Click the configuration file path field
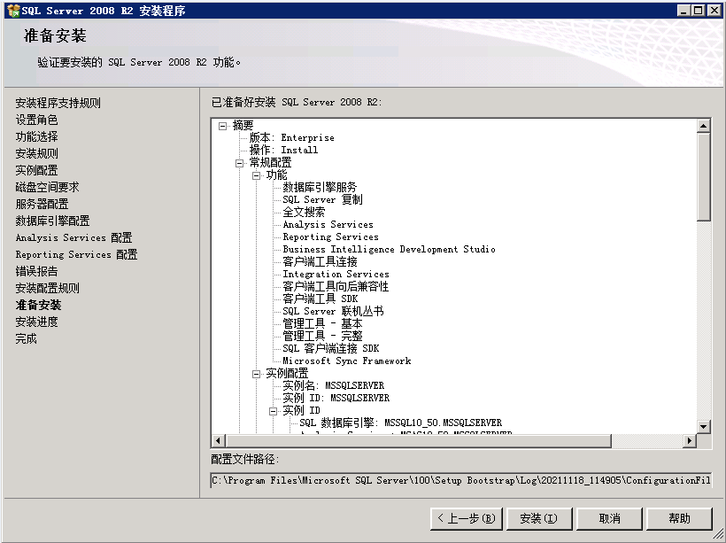 (x=460, y=480)
